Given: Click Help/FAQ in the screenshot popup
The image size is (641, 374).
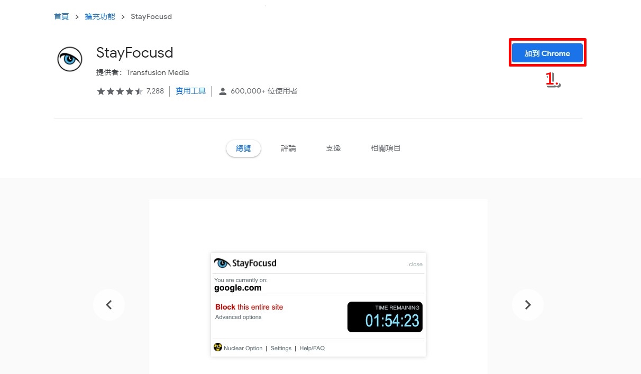Looking at the screenshot, I should pyautogui.click(x=312, y=348).
